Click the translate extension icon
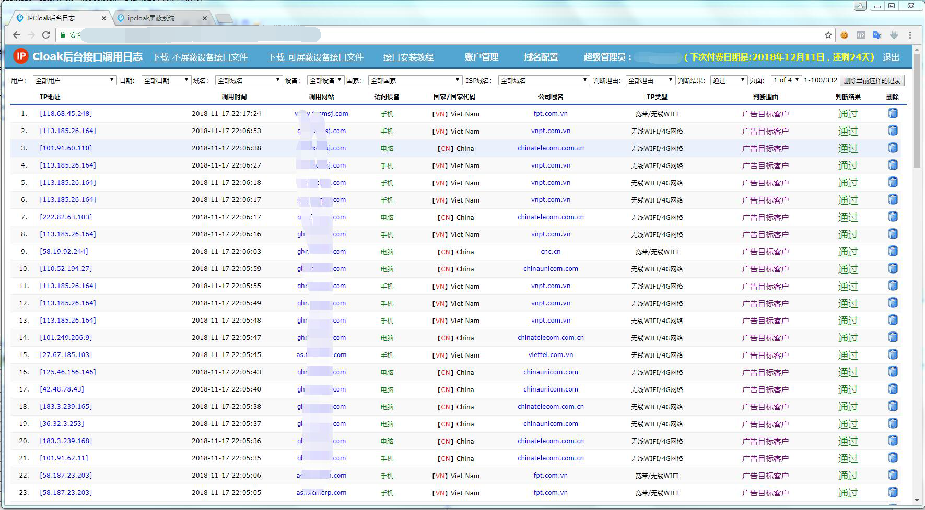 [877, 35]
